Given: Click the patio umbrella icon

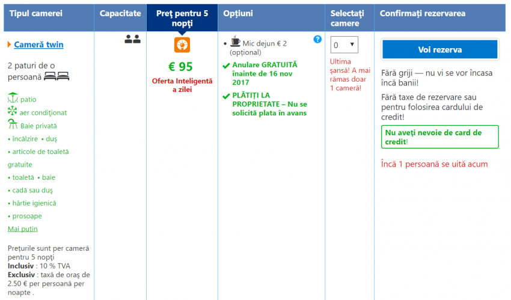Looking at the screenshot, I should click(x=13, y=99).
